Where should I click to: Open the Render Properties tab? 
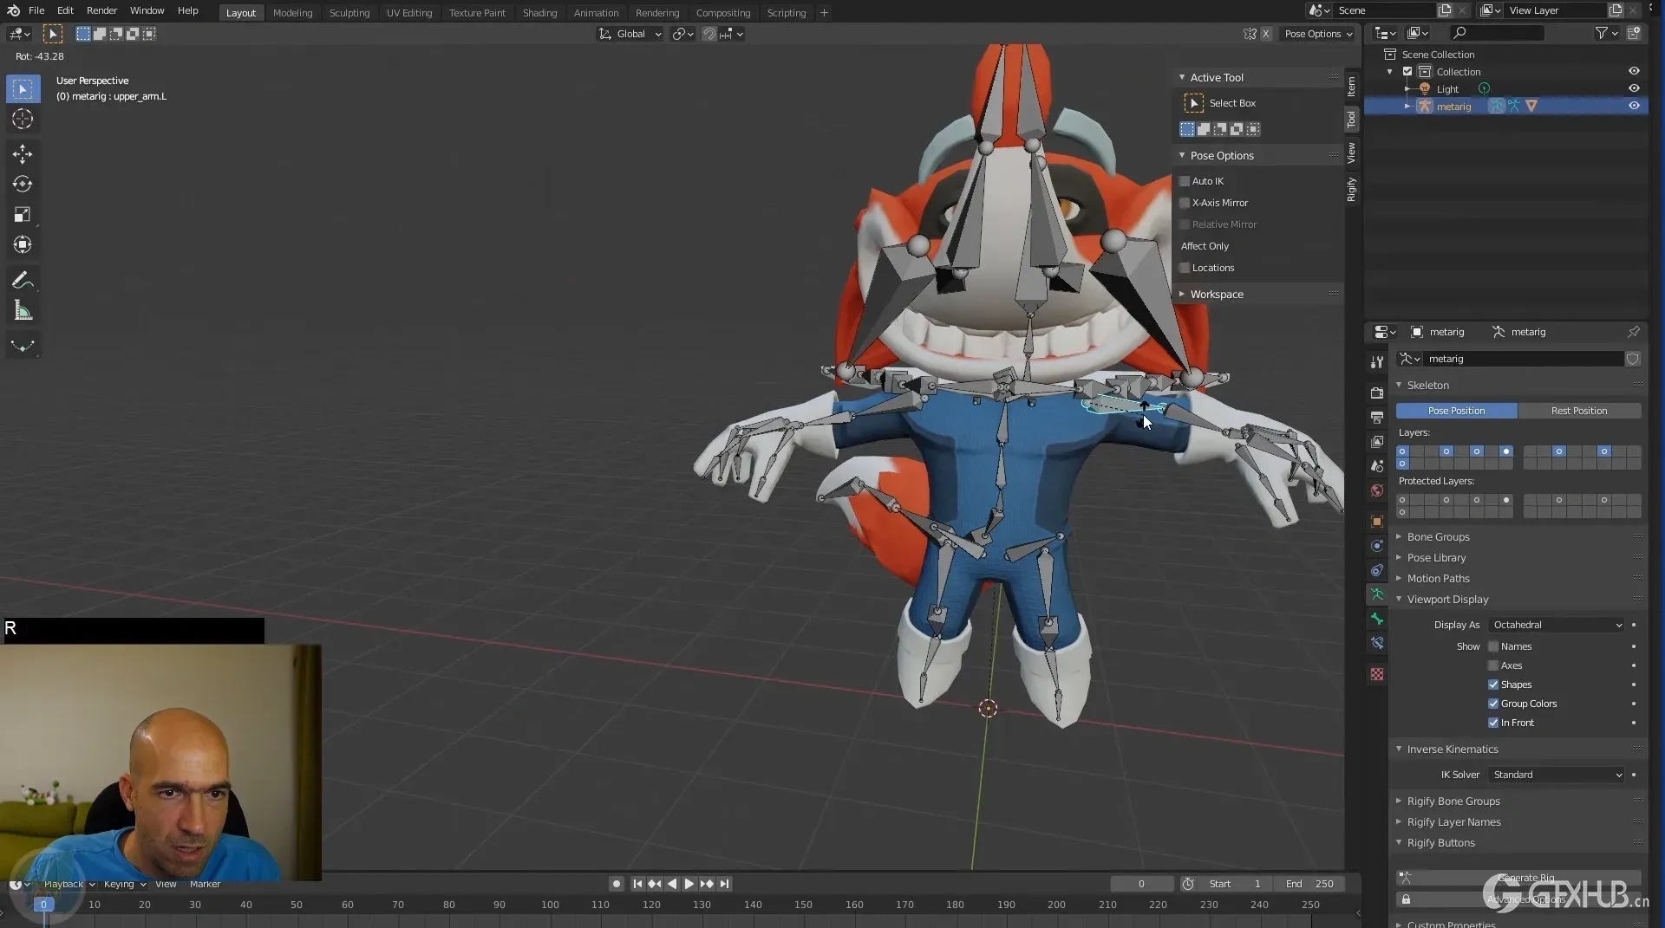coord(1376,393)
